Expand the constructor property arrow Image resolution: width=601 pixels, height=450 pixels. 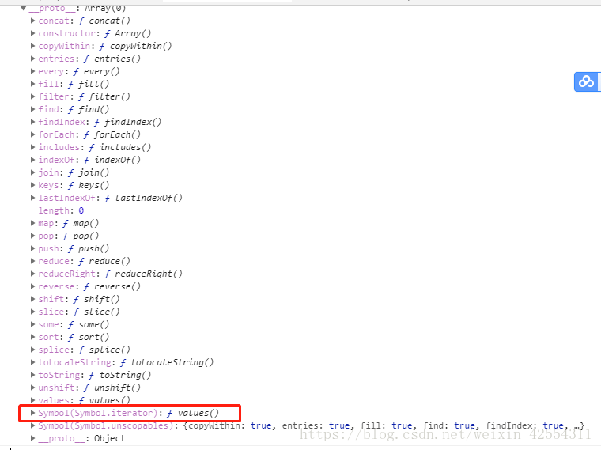[33, 33]
